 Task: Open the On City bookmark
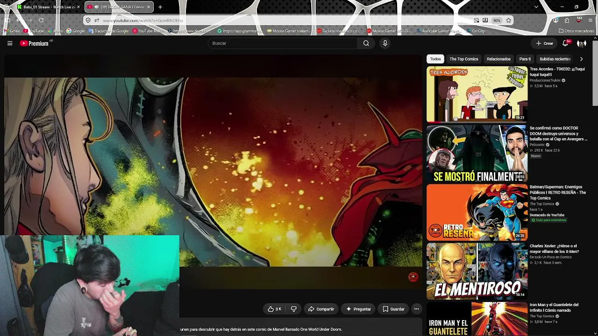click(475, 31)
